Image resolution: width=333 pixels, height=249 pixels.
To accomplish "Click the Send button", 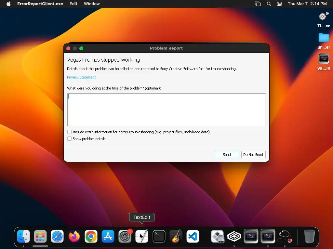I will pyautogui.click(x=227, y=155).
